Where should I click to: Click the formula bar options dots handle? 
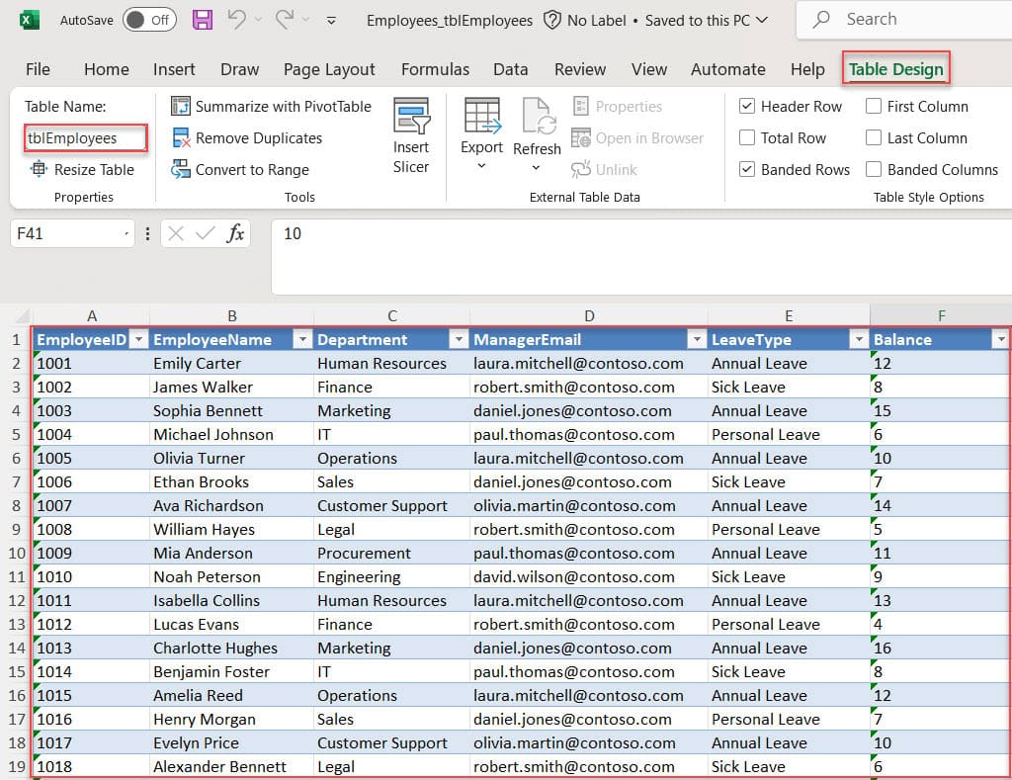tap(148, 233)
